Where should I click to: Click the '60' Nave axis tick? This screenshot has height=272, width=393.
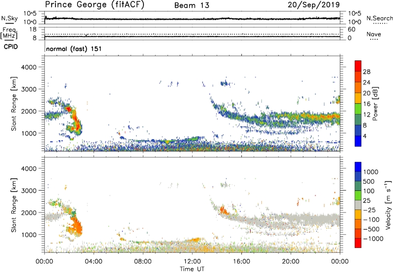pos(351,29)
